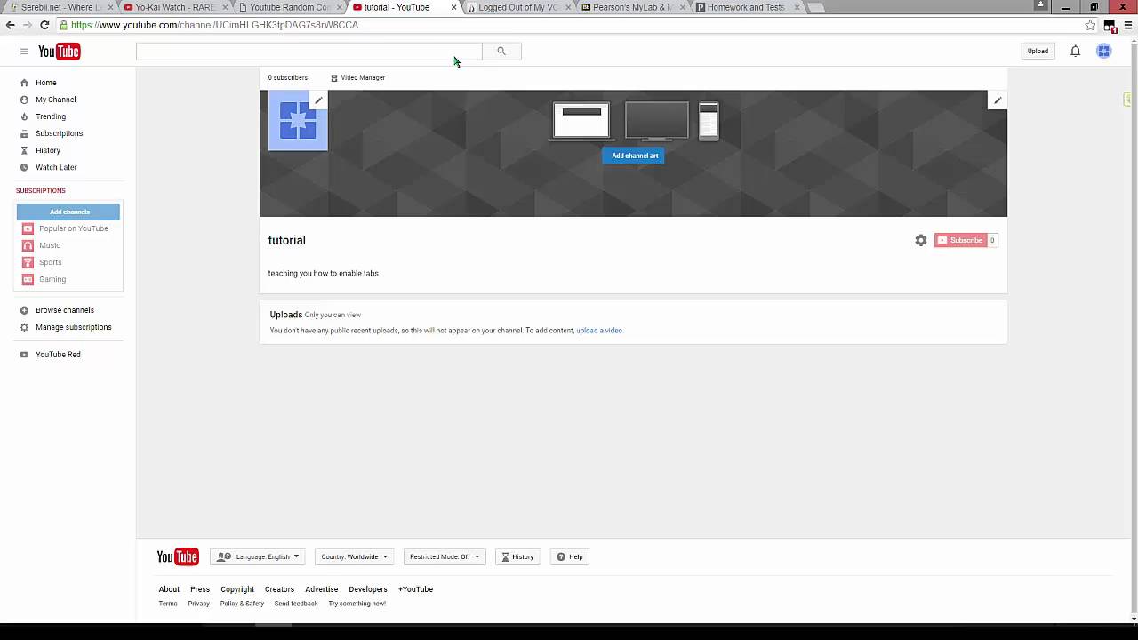Open the account avatar menu
This screenshot has width=1138, height=640.
1103,52
